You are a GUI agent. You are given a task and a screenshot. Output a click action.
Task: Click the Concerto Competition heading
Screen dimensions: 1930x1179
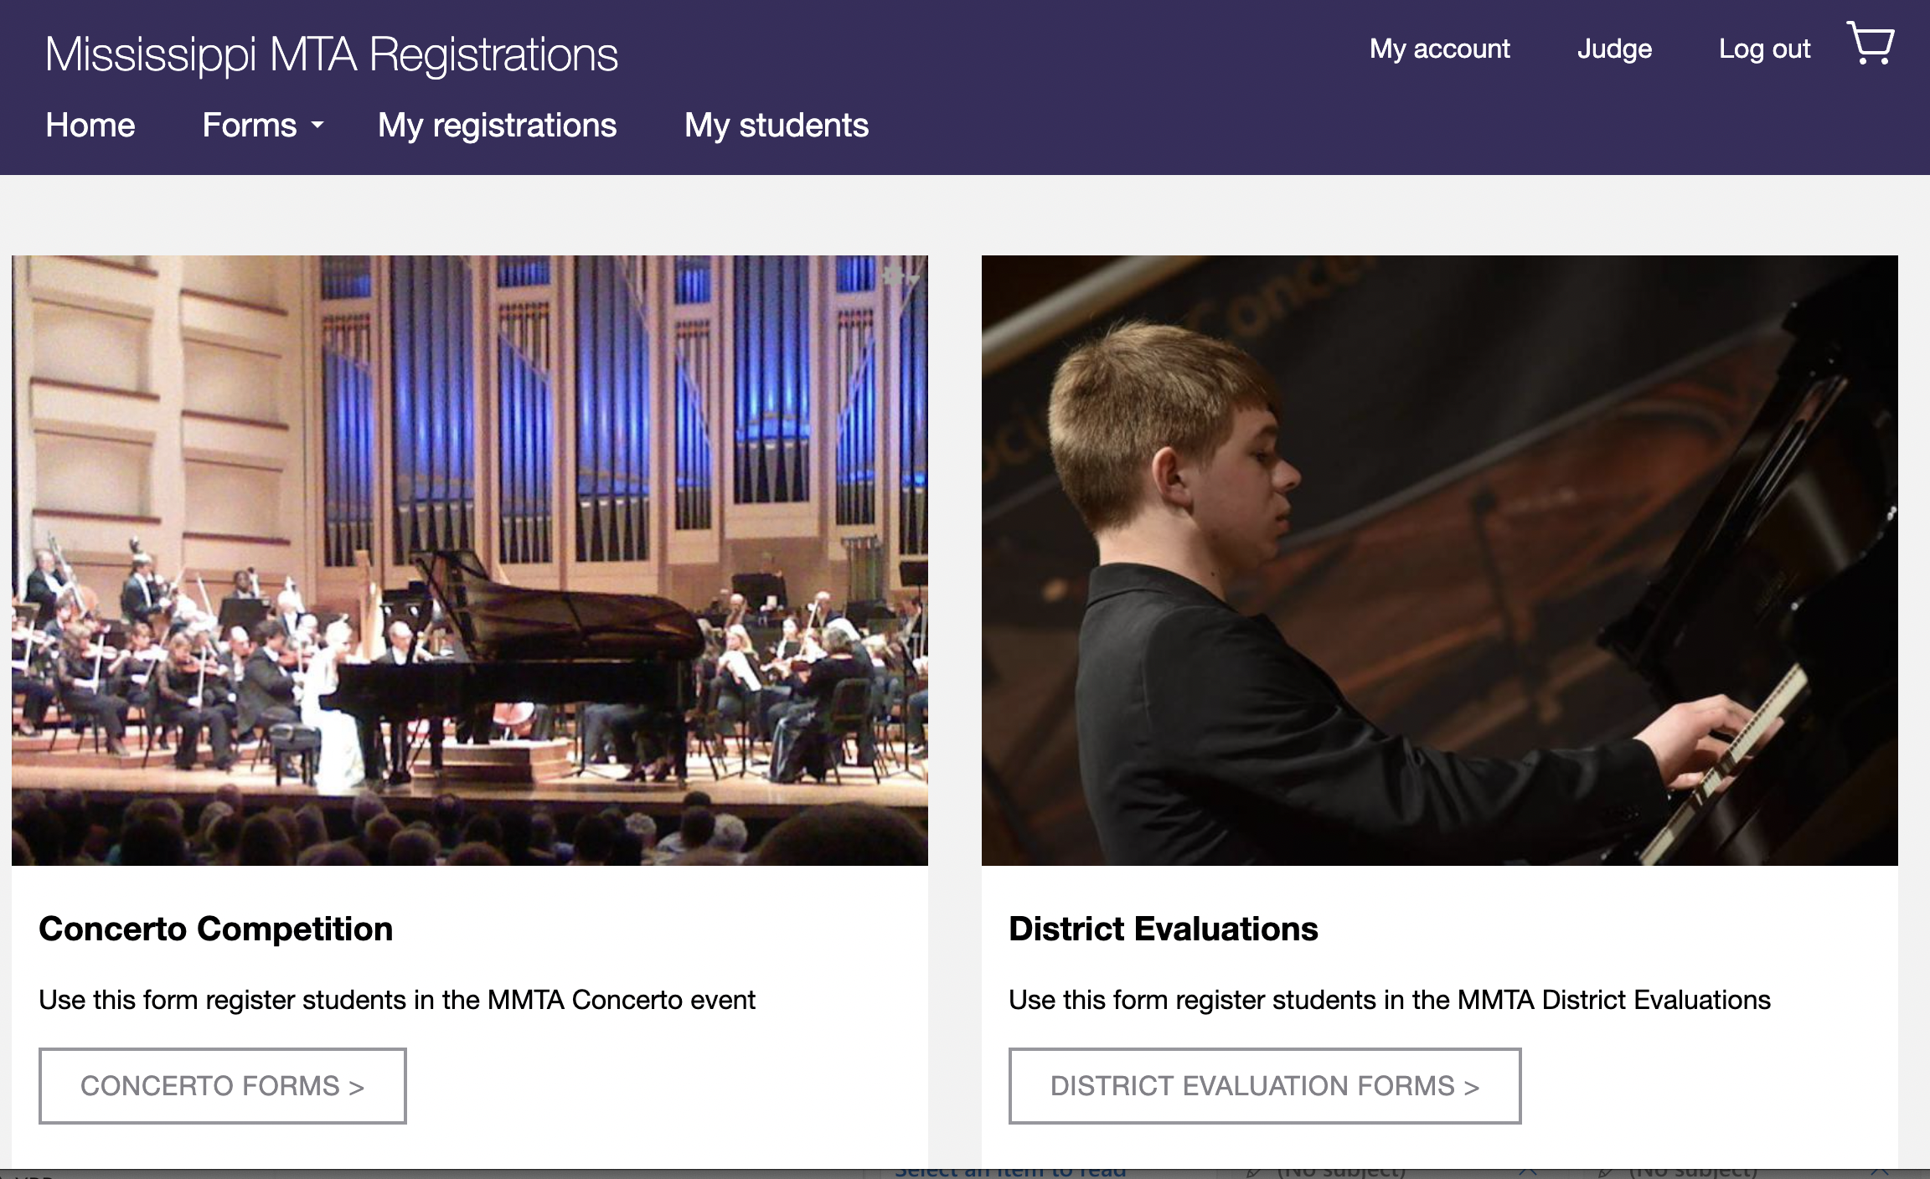coord(215,929)
